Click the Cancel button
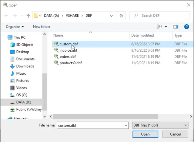Screen dimensions: 194x142 coord(175,134)
